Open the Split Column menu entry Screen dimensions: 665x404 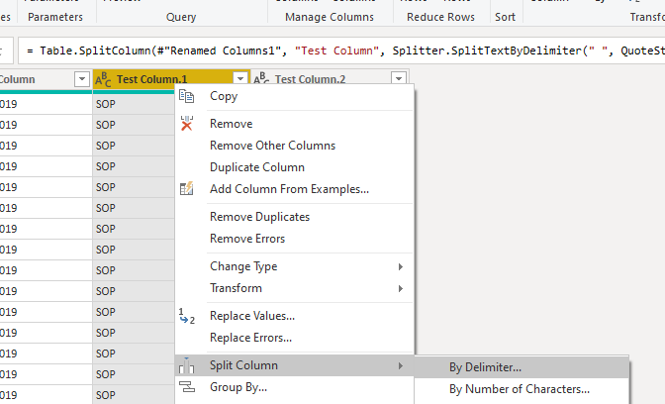pos(294,365)
